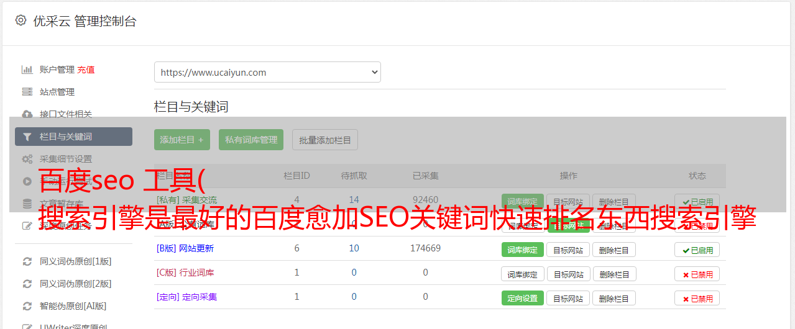Click 词库绑定 for the 采集交流 row
Screen dimensions: 795x329
(x=522, y=201)
